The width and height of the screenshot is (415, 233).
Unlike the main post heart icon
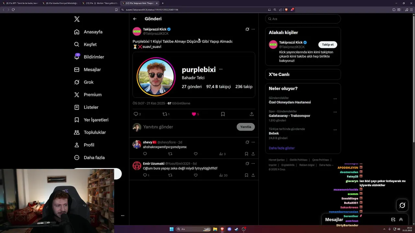click(194, 114)
